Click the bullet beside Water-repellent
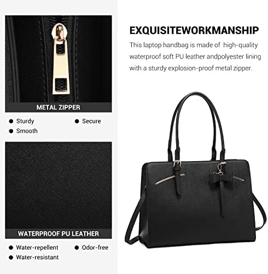The image size is (268, 274). (11, 248)
